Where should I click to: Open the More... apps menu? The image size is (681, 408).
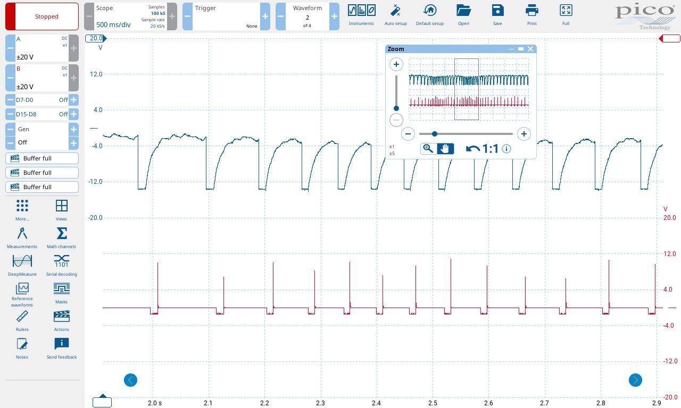pos(22,210)
